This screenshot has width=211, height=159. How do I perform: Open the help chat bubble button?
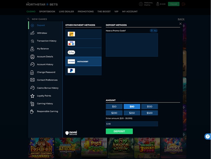208,136
